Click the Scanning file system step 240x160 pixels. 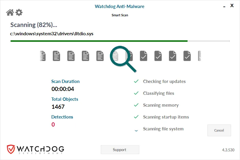click(x=163, y=129)
